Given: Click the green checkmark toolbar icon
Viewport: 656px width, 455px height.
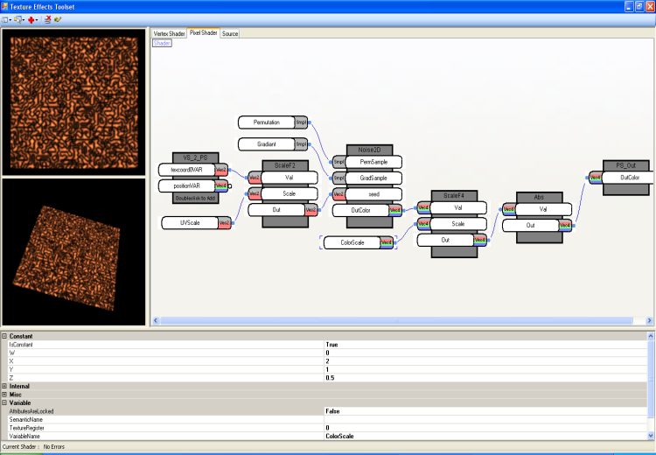Looking at the screenshot, I should point(57,18).
